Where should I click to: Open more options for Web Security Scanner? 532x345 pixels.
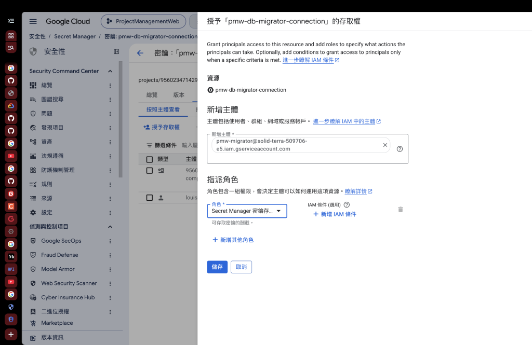click(110, 284)
